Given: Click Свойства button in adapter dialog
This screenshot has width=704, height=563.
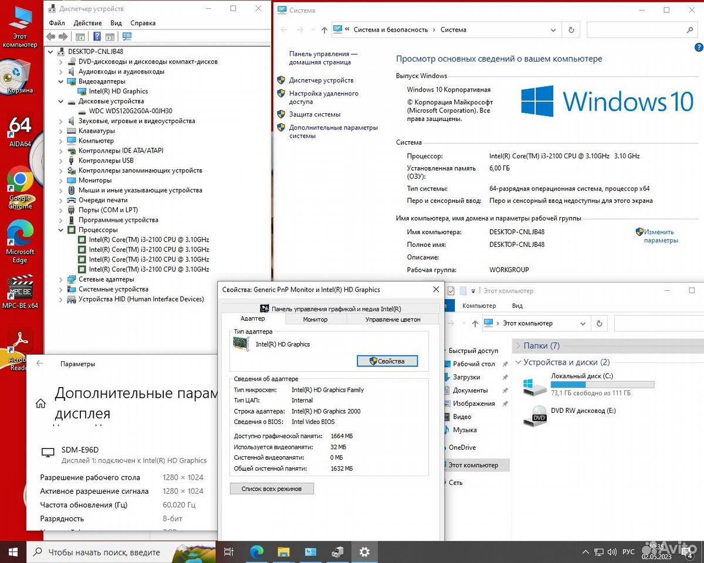Looking at the screenshot, I should pos(387,361).
